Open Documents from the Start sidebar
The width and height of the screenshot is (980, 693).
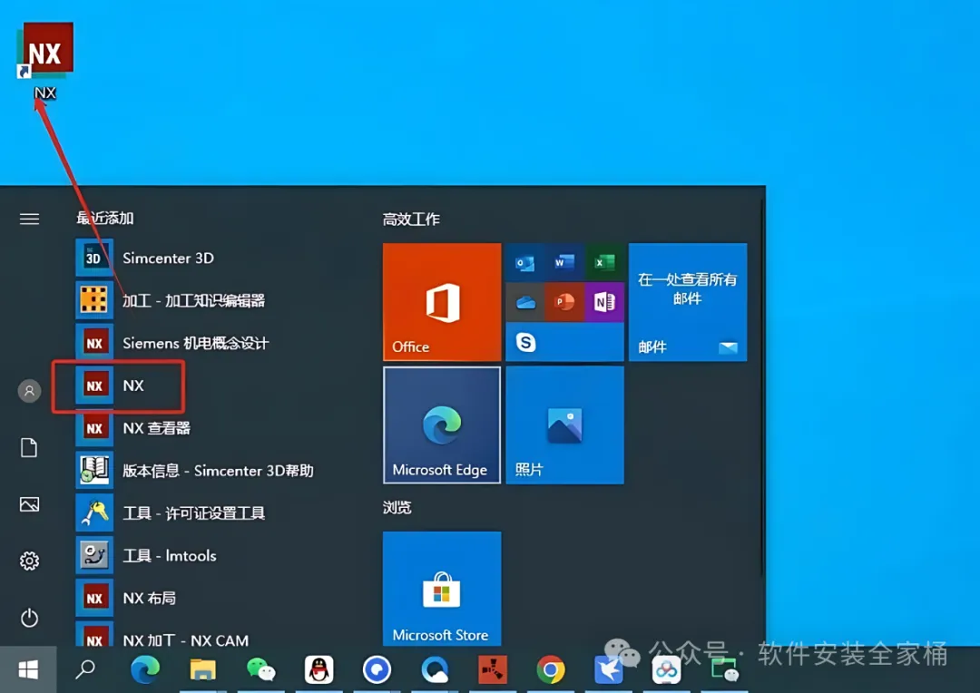[x=29, y=447]
